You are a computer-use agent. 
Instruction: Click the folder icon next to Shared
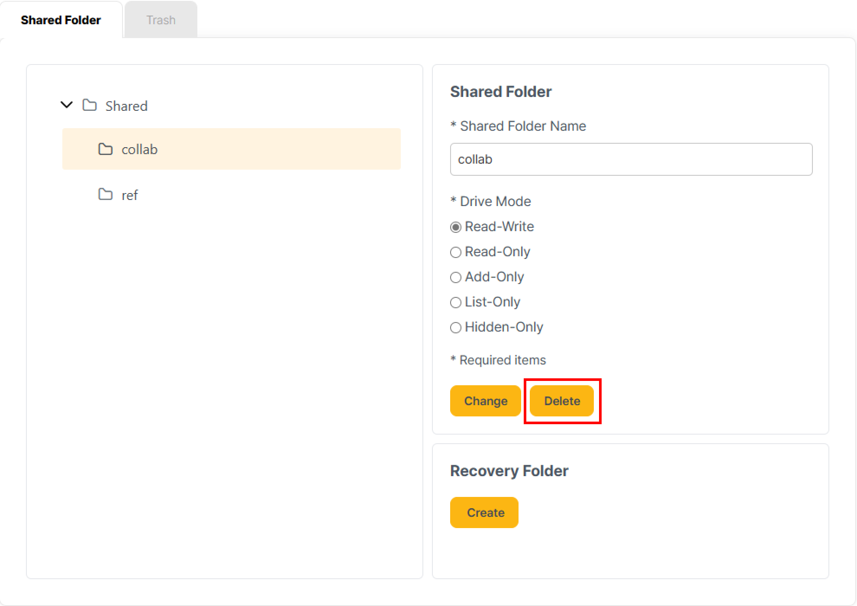tap(89, 106)
